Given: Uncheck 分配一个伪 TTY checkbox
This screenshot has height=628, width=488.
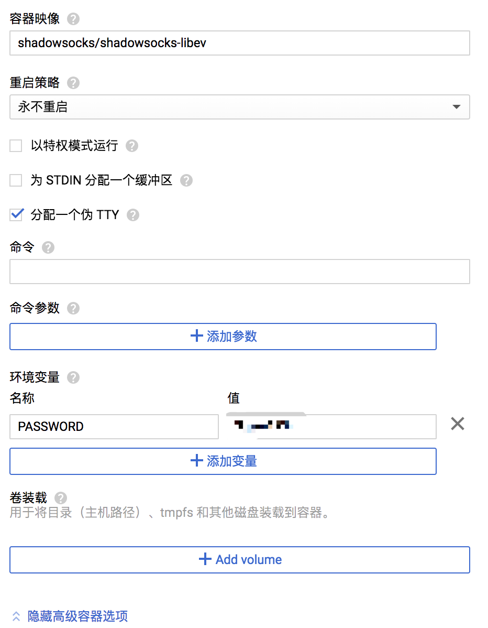Looking at the screenshot, I should [x=16, y=215].
